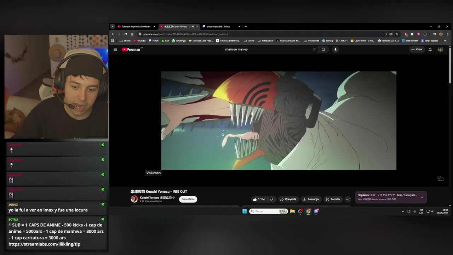Open the browser home page

[132, 34]
